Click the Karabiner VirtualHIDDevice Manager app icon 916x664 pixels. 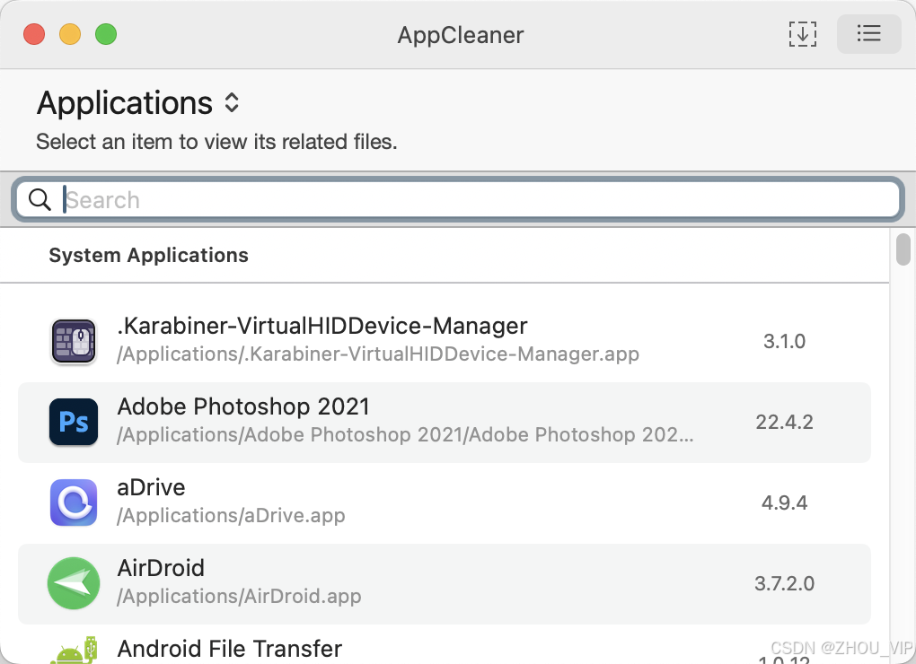pos(73,341)
